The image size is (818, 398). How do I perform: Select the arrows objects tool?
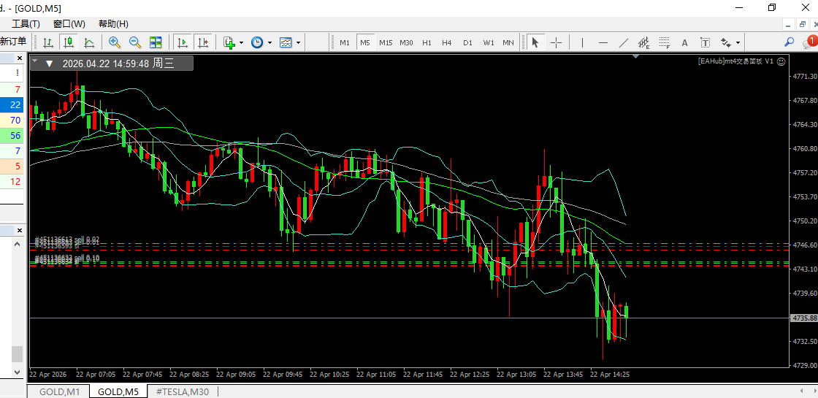coord(726,43)
